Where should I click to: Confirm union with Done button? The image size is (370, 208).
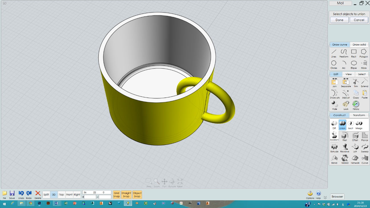click(340, 20)
